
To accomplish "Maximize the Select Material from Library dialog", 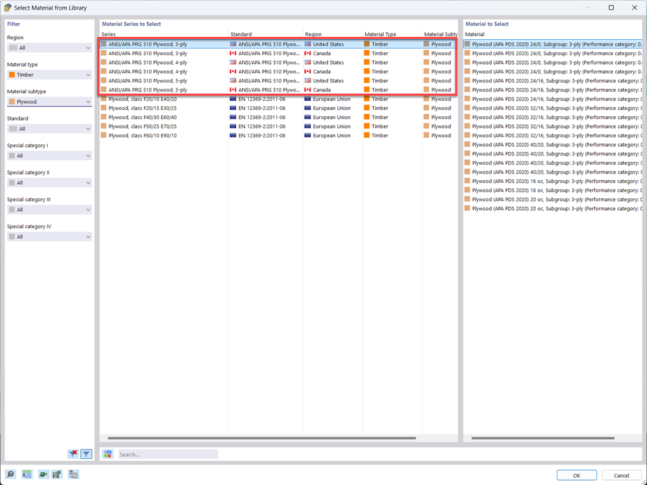I will 611,7.
